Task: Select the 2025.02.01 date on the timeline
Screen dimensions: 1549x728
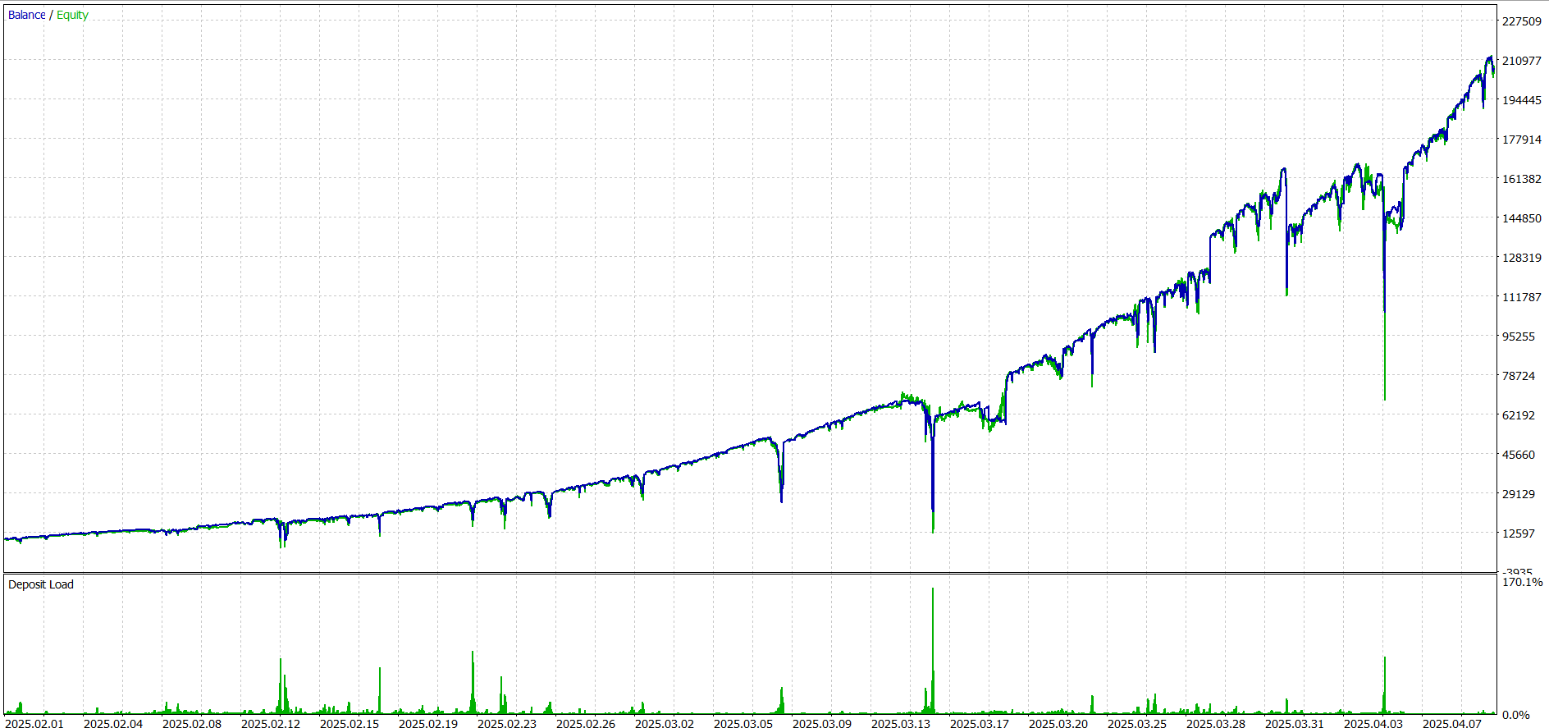Action: click(34, 723)
